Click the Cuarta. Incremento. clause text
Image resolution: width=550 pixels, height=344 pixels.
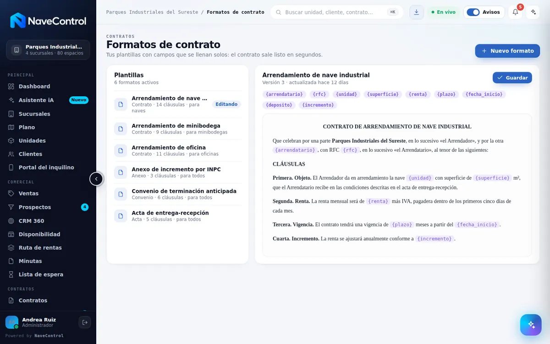(364, 239)
